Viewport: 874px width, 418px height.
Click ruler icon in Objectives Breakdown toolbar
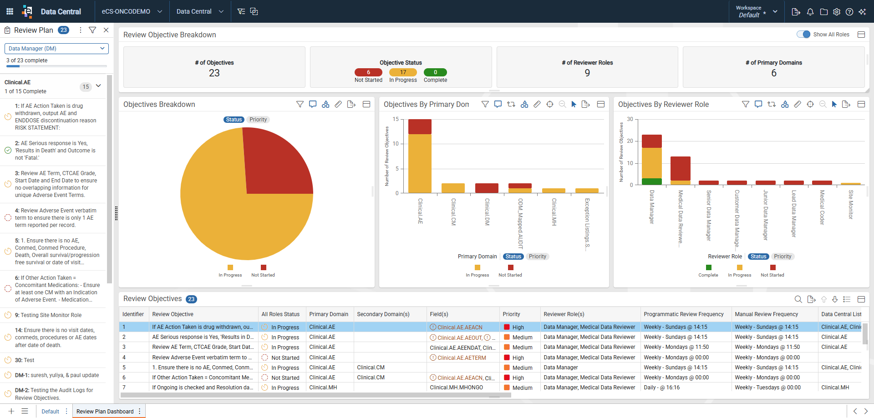click(x=338, y=104)
